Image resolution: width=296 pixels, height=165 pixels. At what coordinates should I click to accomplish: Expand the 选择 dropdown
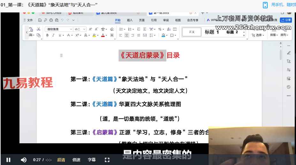(258, 35)
